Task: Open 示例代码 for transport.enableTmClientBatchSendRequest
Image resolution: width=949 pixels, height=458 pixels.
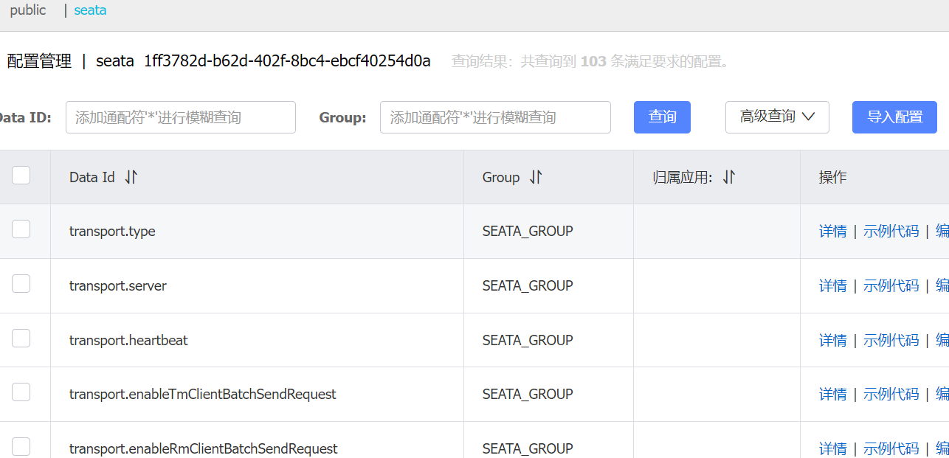Action: [891, 395]
